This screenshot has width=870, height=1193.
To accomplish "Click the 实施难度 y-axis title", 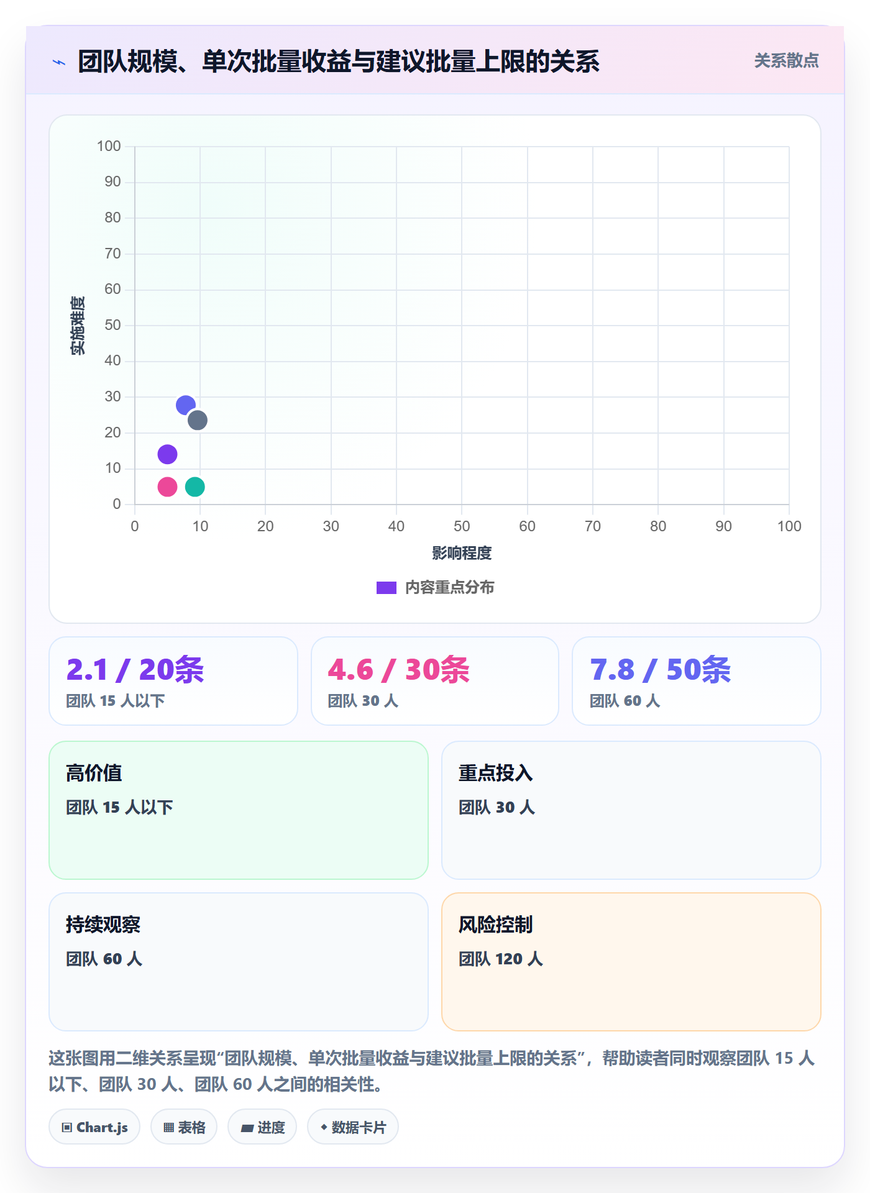I will pyautogui.click(x=78, y=326).
